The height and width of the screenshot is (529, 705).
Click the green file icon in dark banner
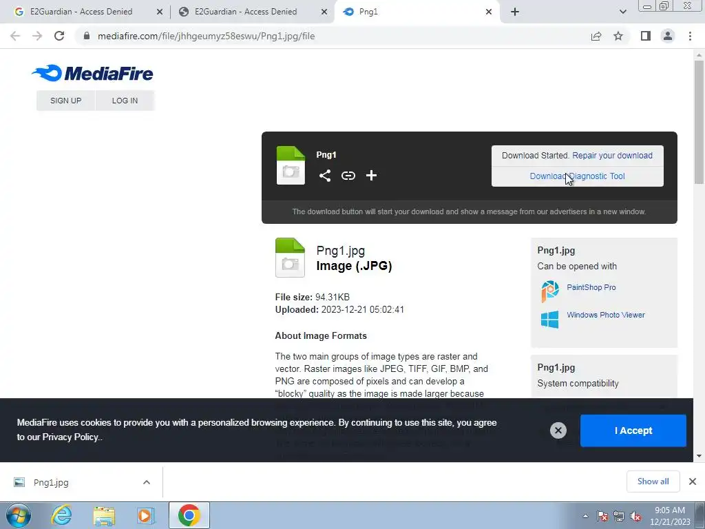pyautogui.click(x=291, y=165)
